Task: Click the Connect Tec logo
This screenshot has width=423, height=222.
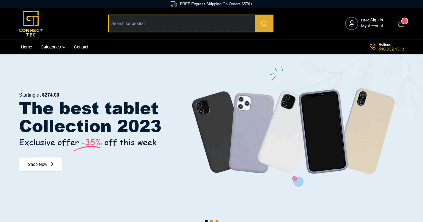Action: point(31,24)
